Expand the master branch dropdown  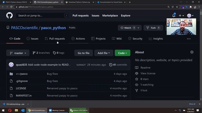pyautogui.click(x=18, y=53)
